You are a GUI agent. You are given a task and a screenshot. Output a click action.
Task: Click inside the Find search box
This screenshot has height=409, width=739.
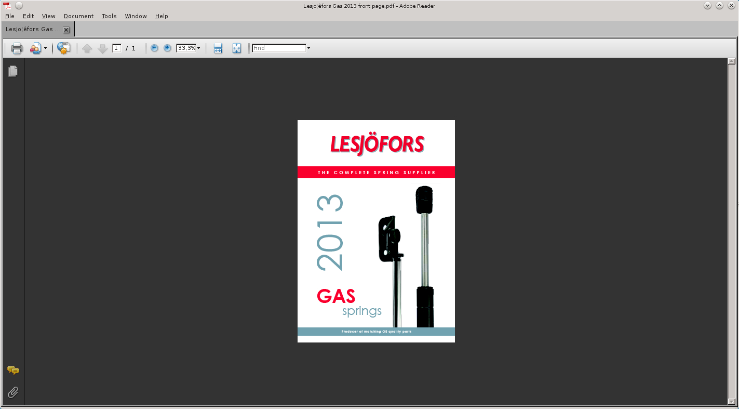[x=279, y=48]
